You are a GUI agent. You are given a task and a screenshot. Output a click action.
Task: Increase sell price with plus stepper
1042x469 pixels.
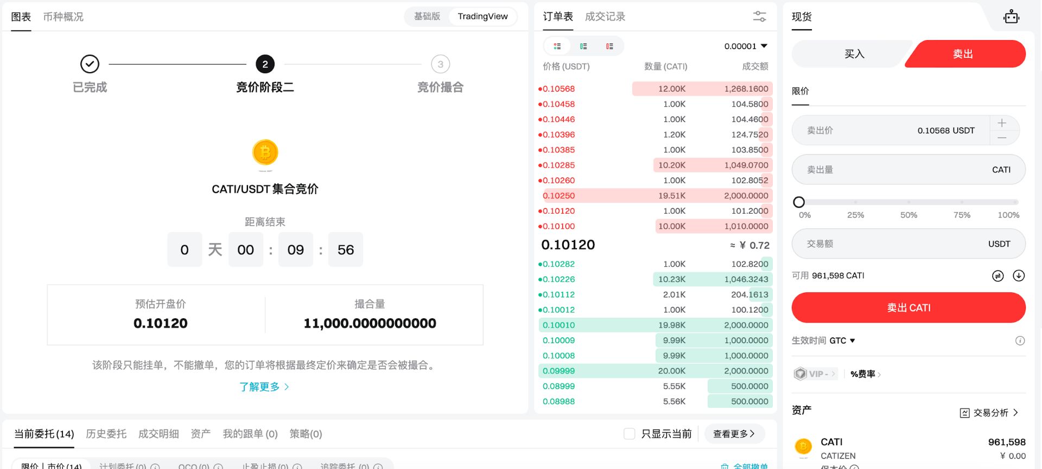click(1002, 123)
